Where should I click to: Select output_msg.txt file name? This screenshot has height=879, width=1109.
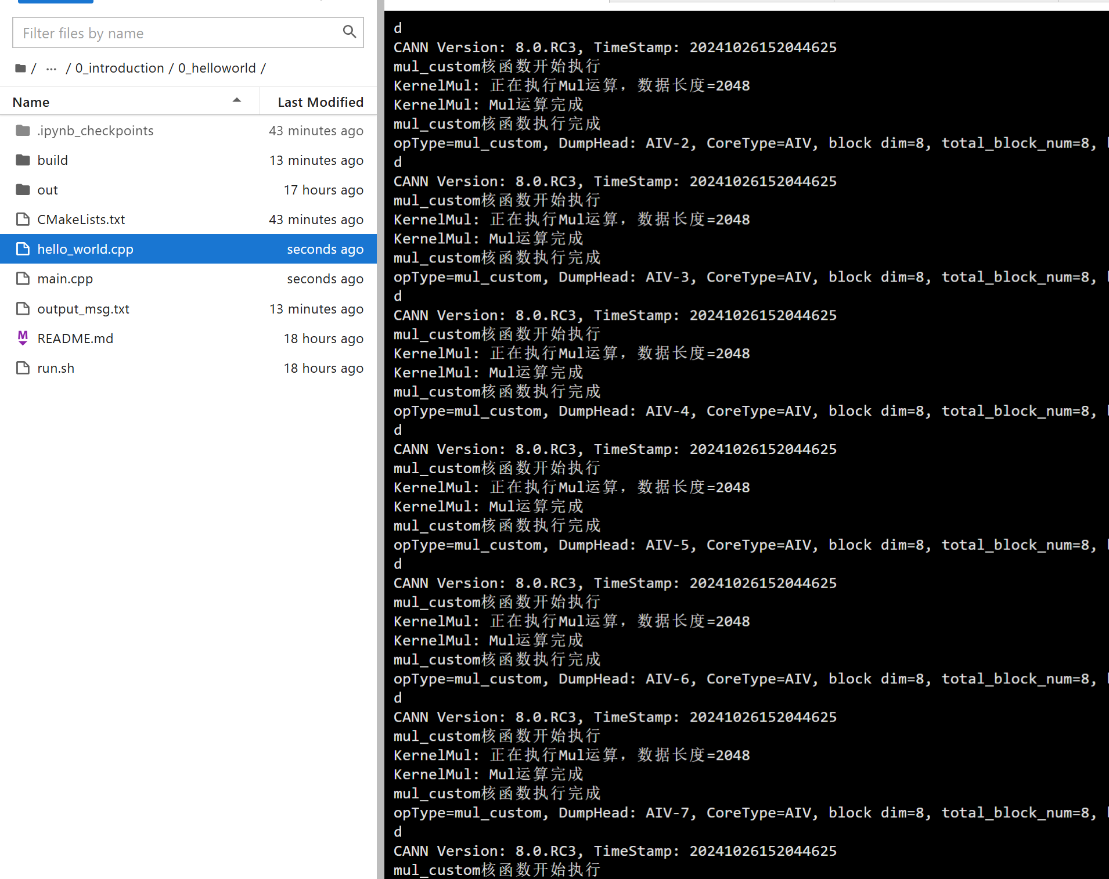[83, 309]
